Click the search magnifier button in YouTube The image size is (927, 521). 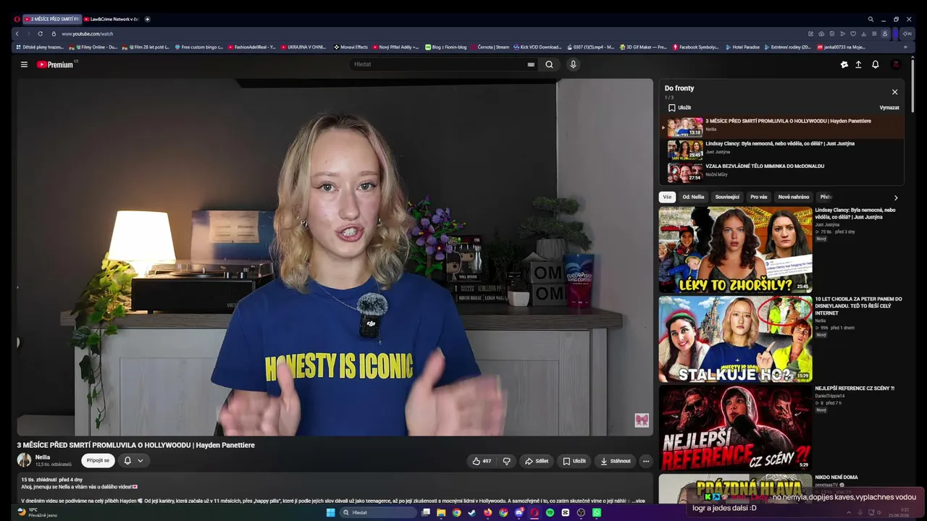549,64
